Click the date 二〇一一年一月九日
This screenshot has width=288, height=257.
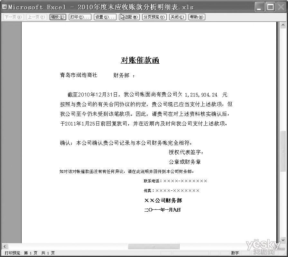(163, 210)
